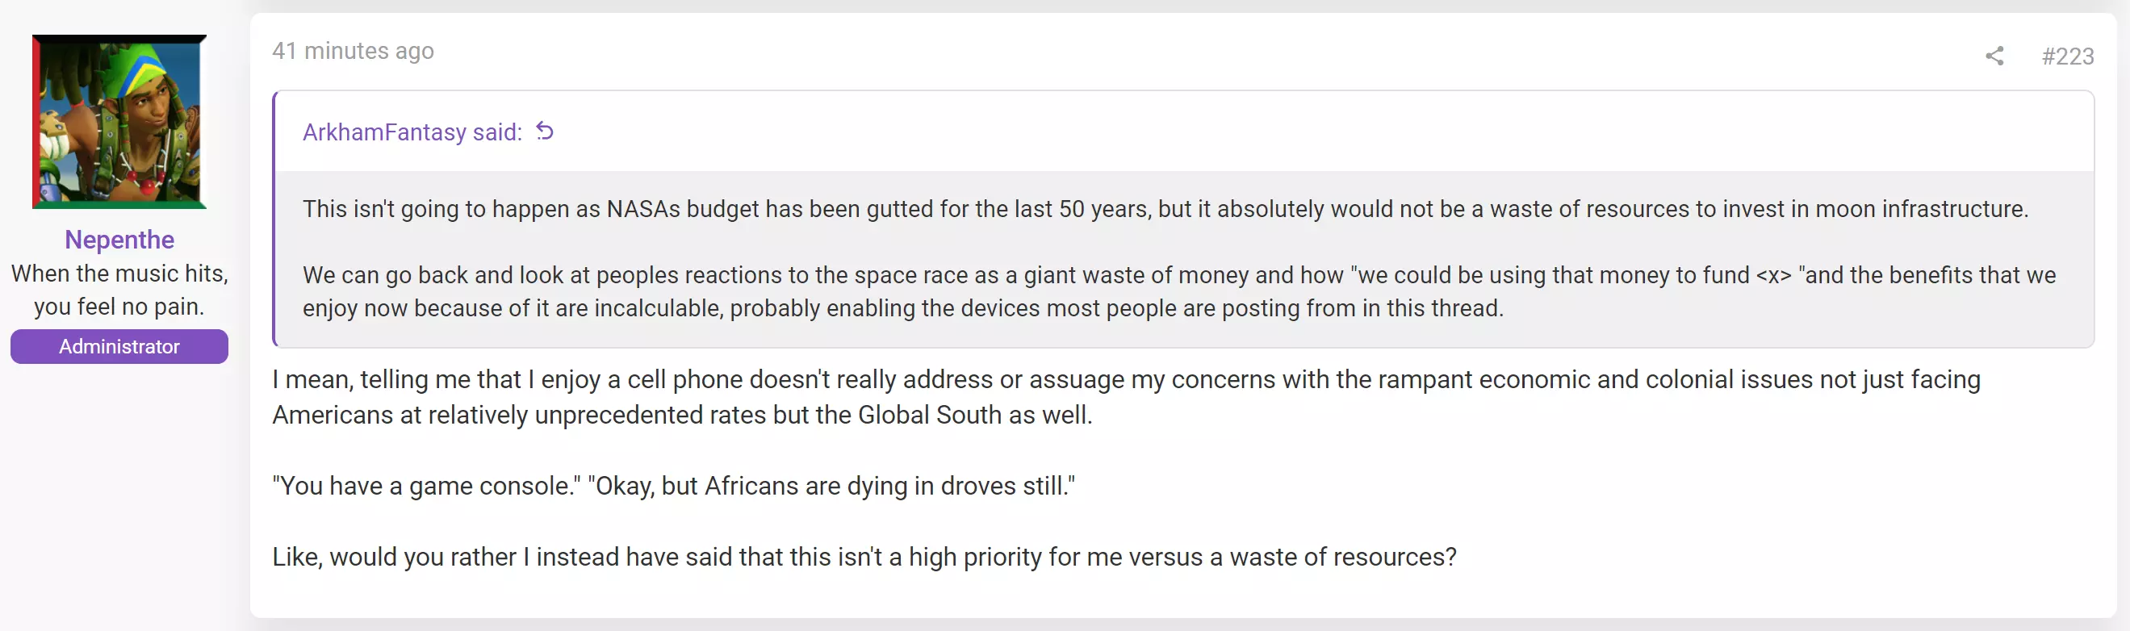Click quoted line starting "enjoy now because of it"
Viewport: 2130px width, 631px height.
tap(903, 308)
